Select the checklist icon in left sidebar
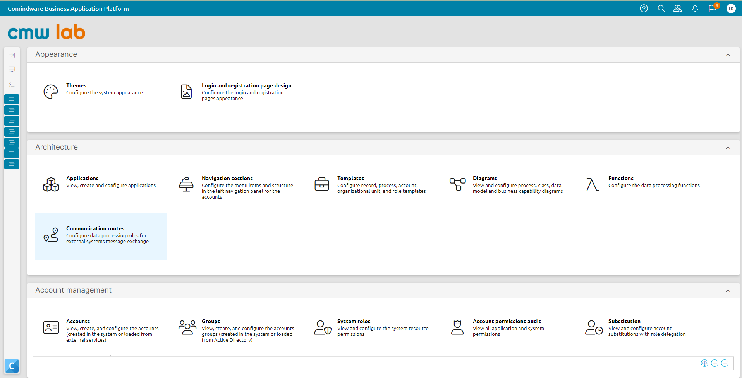 pos(12,85)
